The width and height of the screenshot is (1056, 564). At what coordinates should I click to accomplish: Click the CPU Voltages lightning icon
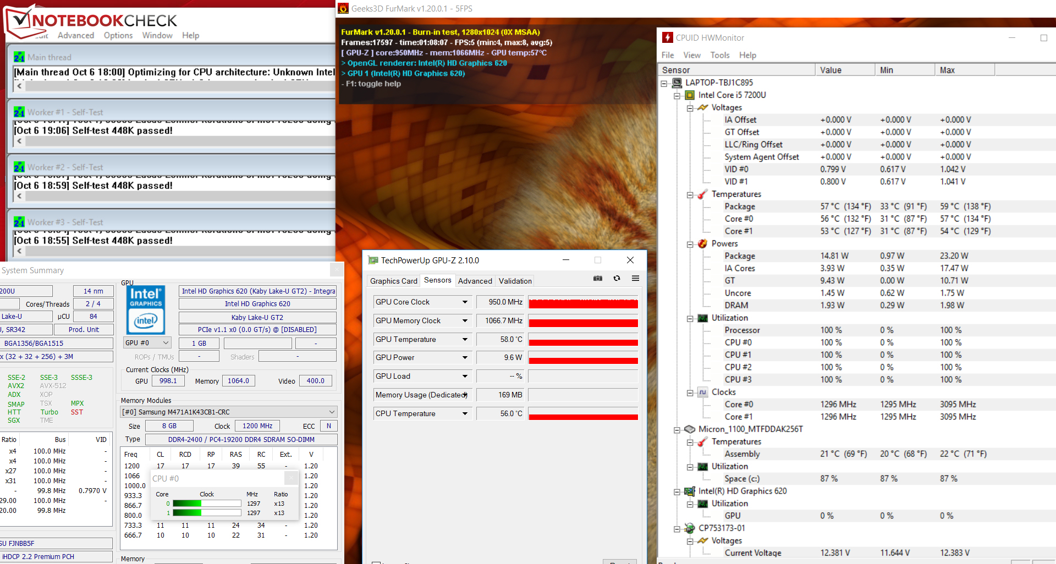click(x=703, y=108)
